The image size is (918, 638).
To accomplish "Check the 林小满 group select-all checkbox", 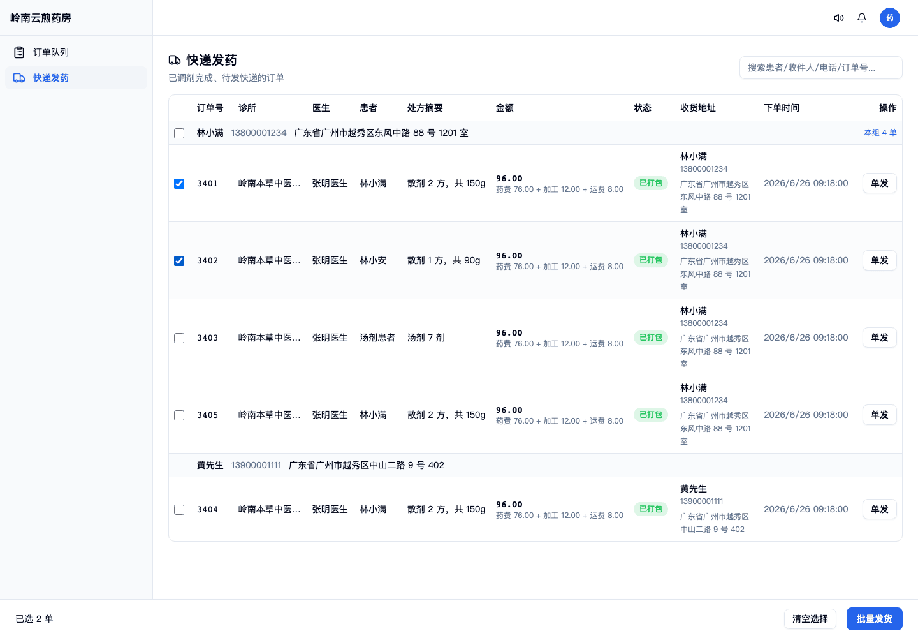I will 179,133.
